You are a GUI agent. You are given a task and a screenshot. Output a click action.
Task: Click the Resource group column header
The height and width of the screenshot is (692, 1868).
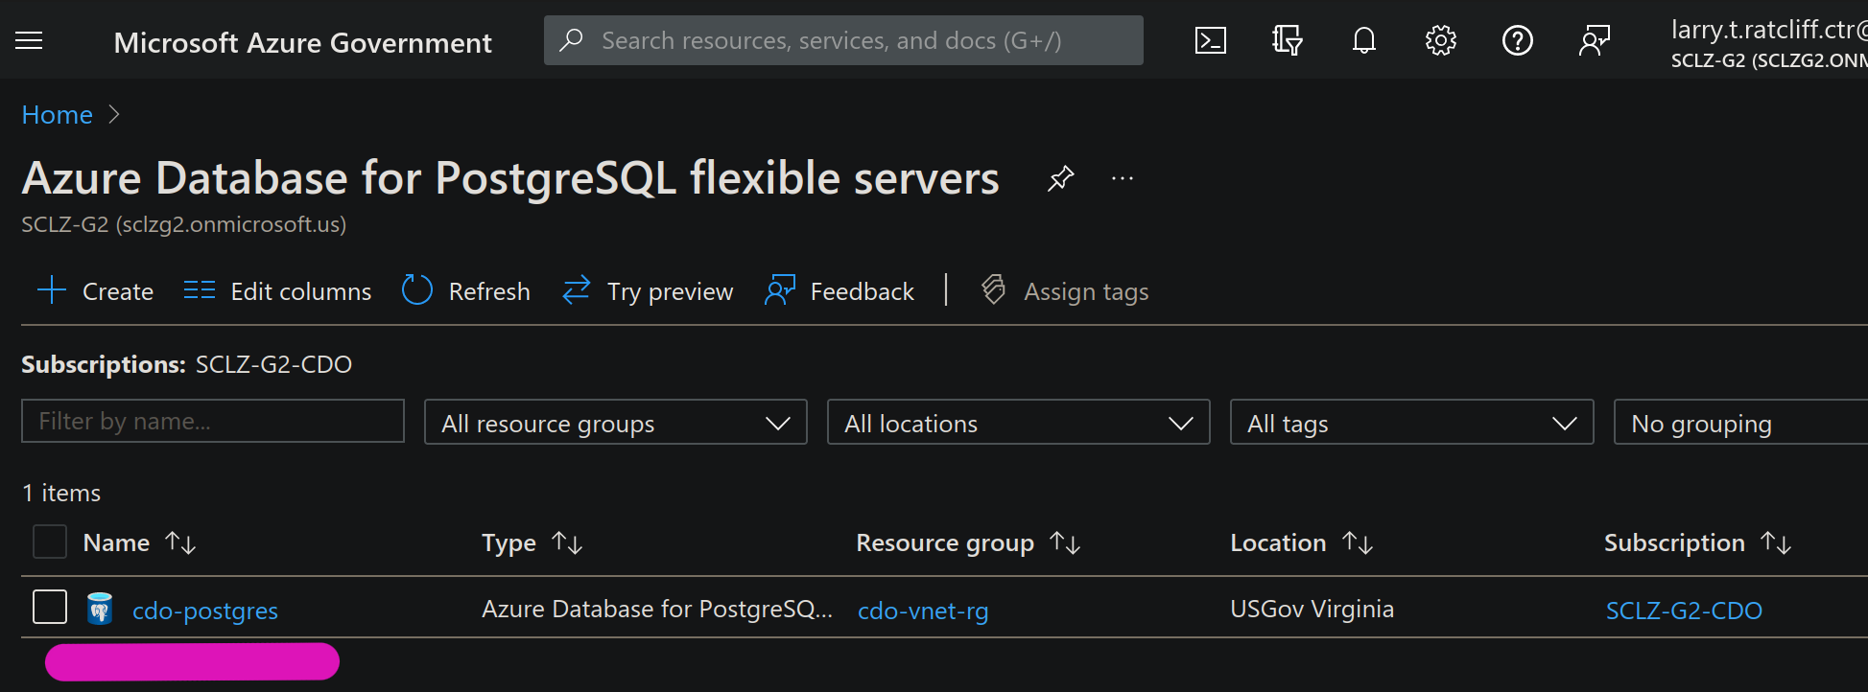[x=945, y=543]
